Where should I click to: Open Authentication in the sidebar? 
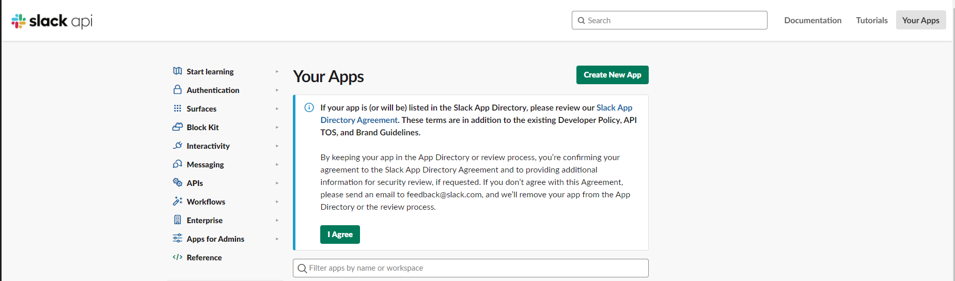213,90
